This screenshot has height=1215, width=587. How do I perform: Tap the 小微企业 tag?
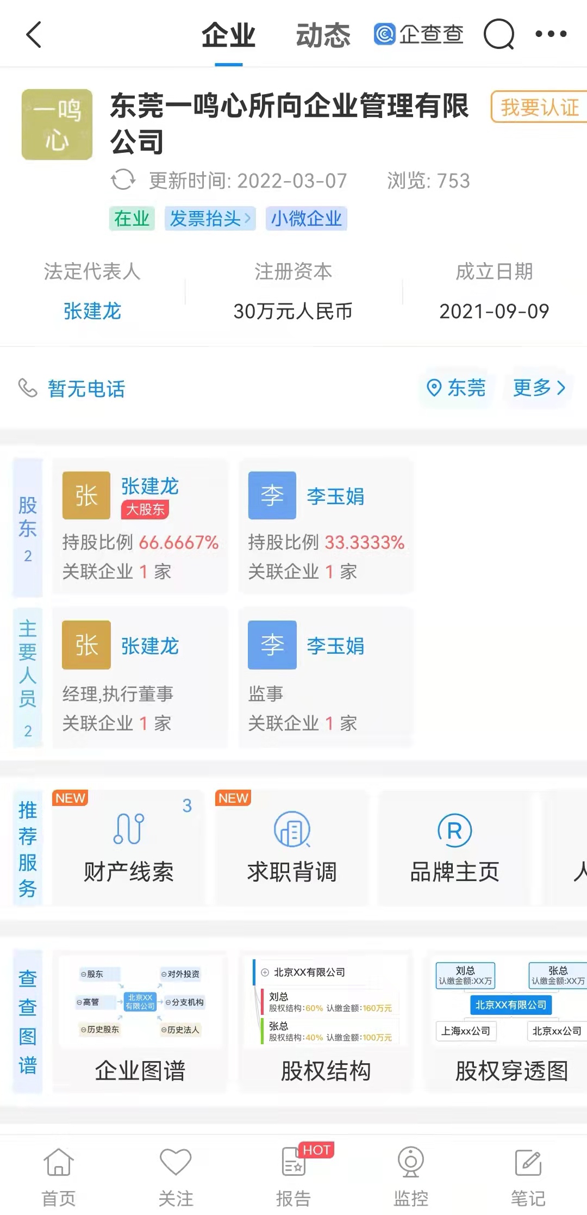306,219
